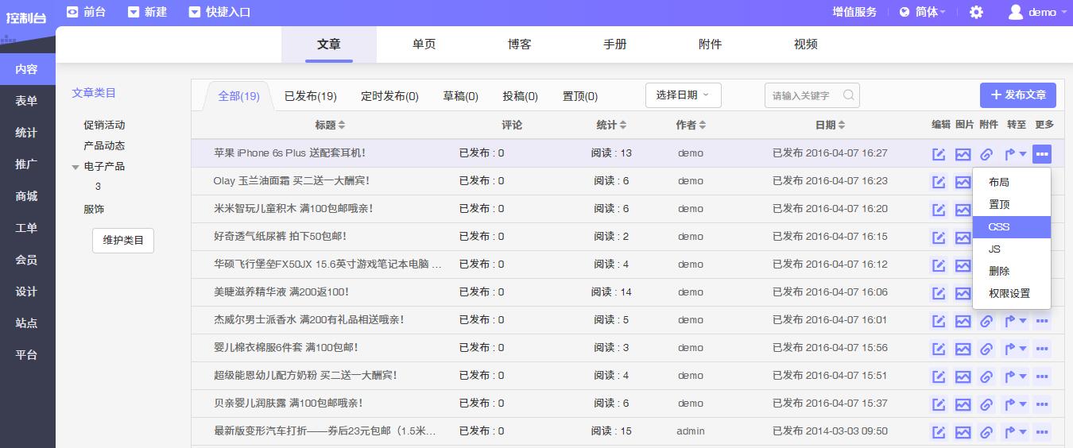Screen dimensions: 1073x448
Task: Select 置顶 from the more menu
Action: pyautogui.click(x=1011, y=205)
